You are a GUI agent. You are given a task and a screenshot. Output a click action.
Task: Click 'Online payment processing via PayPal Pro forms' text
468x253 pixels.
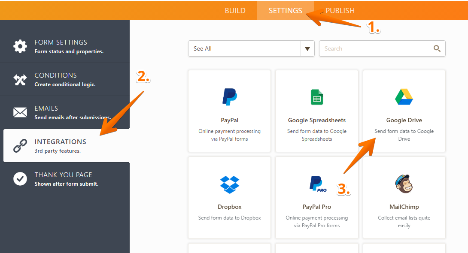[317, 222]
